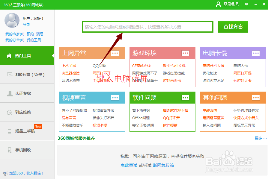Open the 断网急救箱 link

(163, 165)
